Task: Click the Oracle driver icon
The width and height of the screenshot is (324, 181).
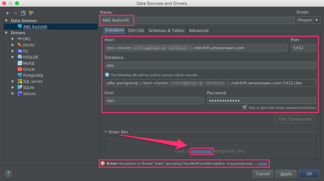Action: coord(20,69)
